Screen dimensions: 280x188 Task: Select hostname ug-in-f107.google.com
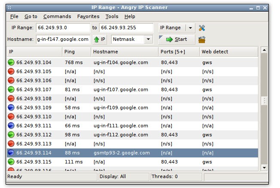(x=121, y=89)
